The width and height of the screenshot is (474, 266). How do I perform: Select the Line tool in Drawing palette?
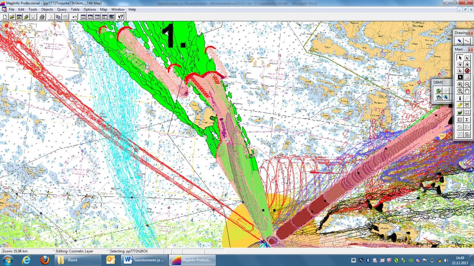[x=467, y=41]
